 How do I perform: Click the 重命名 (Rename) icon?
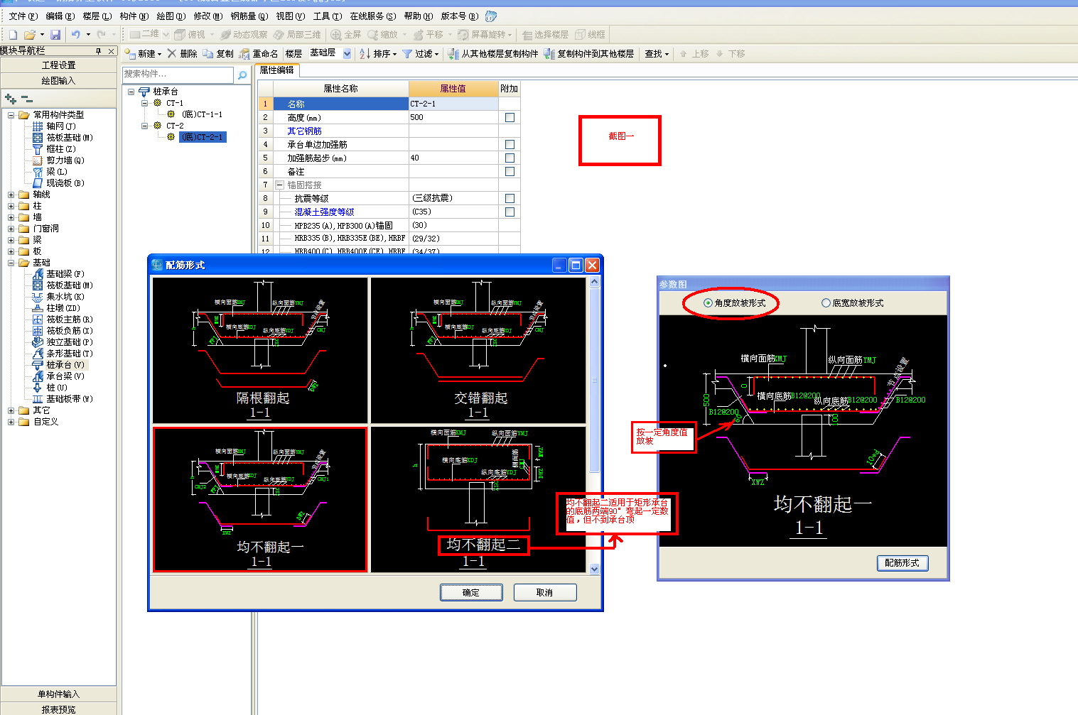click(x=244, y=53)
